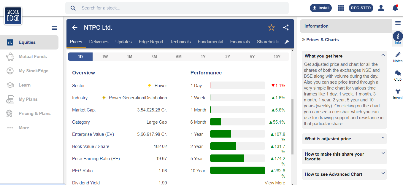
Task: Switch to the Technicals tab
Action: click(x=180, y=42)
